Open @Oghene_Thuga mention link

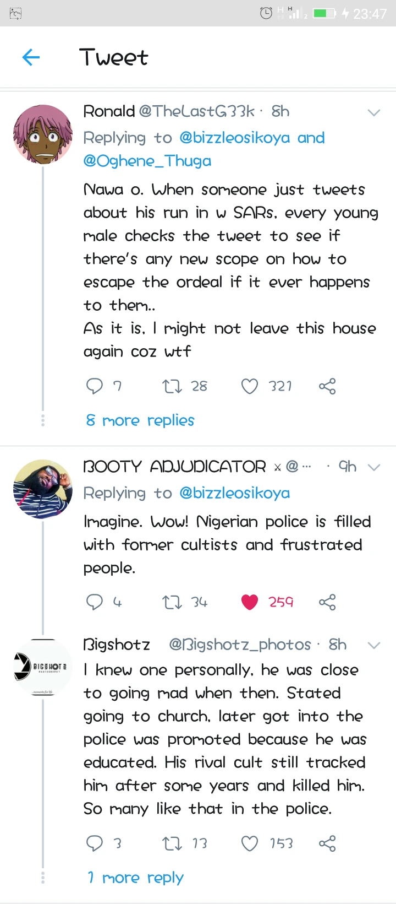pyautogui.click(x=147, y=161)
